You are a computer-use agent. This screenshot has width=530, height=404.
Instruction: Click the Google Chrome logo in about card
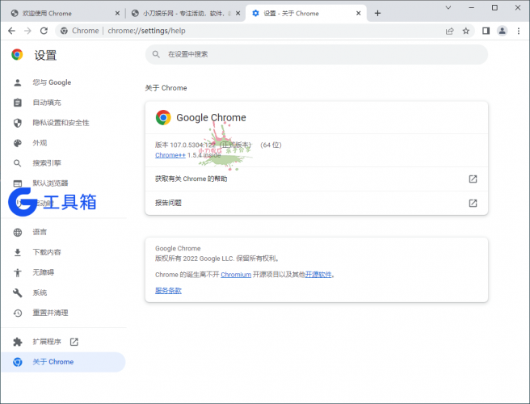163,118
